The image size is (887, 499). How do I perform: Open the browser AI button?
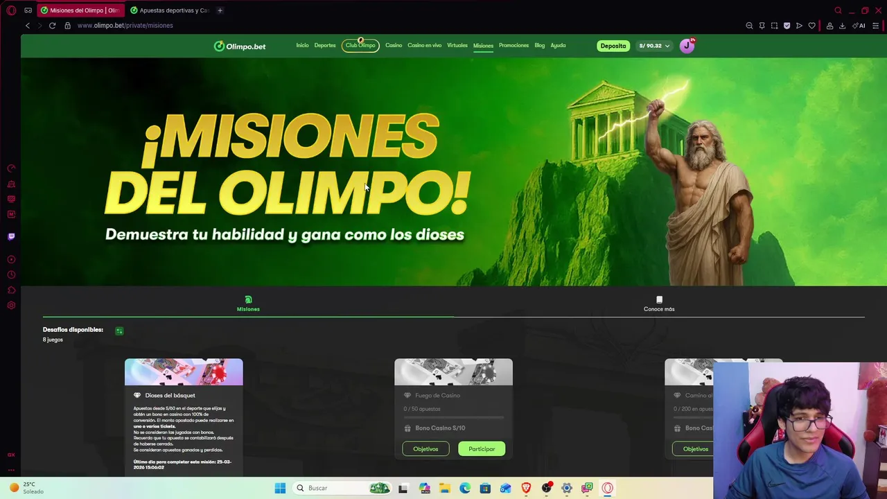point(859,26)
